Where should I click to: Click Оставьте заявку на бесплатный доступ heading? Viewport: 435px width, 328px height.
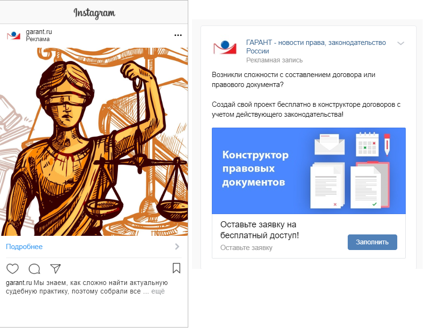[259, 230]
